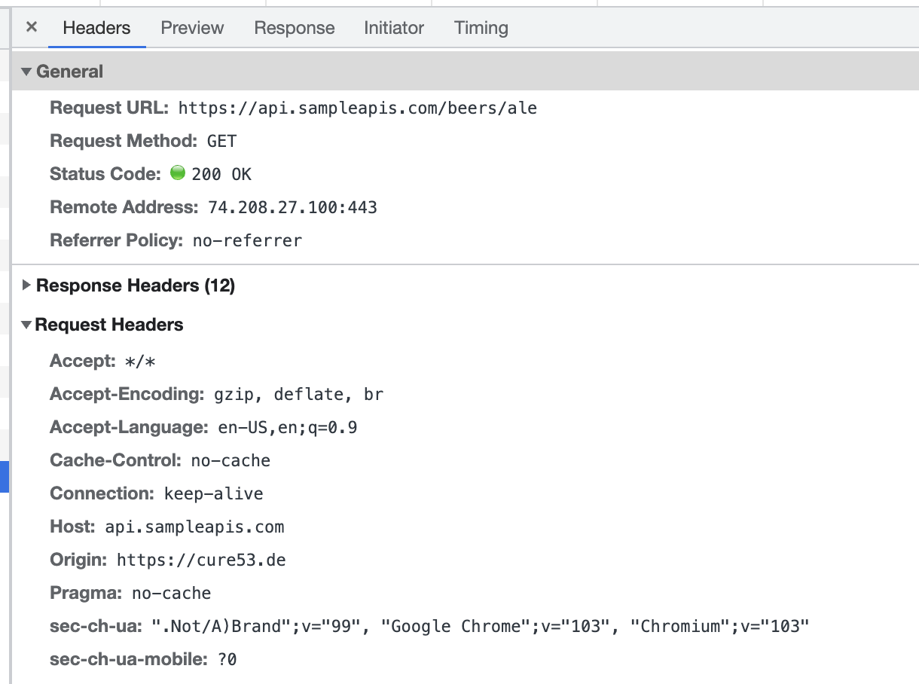Click the Remote Address 74.208.27.100:443

pyautogui.click(x=292, y=207)
